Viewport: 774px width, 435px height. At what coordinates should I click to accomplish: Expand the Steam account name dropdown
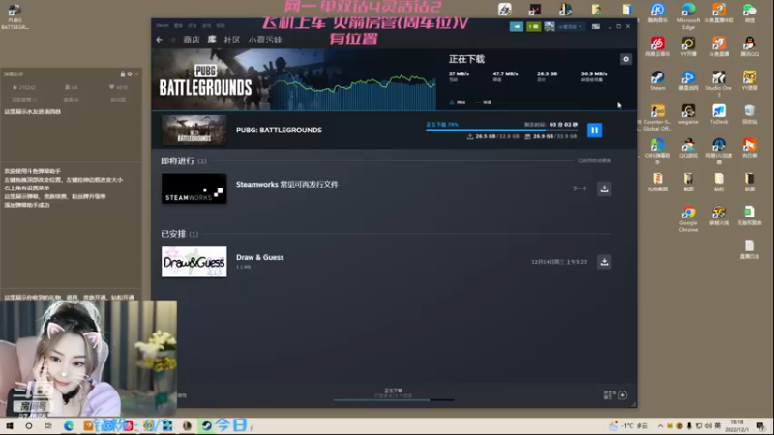(x=570, y=27)
